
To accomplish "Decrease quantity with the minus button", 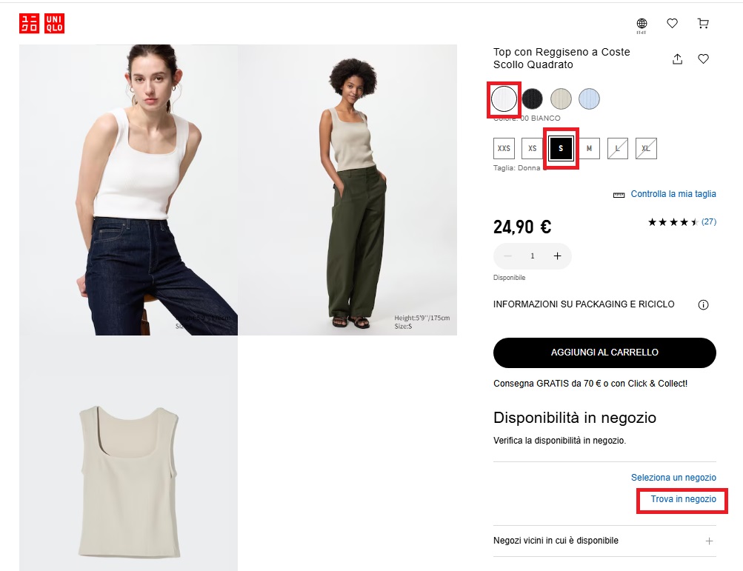I will pos(508,256).
